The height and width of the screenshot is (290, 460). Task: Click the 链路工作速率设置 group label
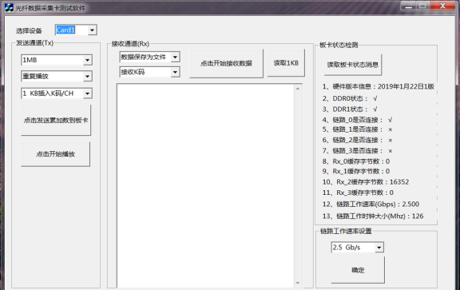click(x=346, y=231)
